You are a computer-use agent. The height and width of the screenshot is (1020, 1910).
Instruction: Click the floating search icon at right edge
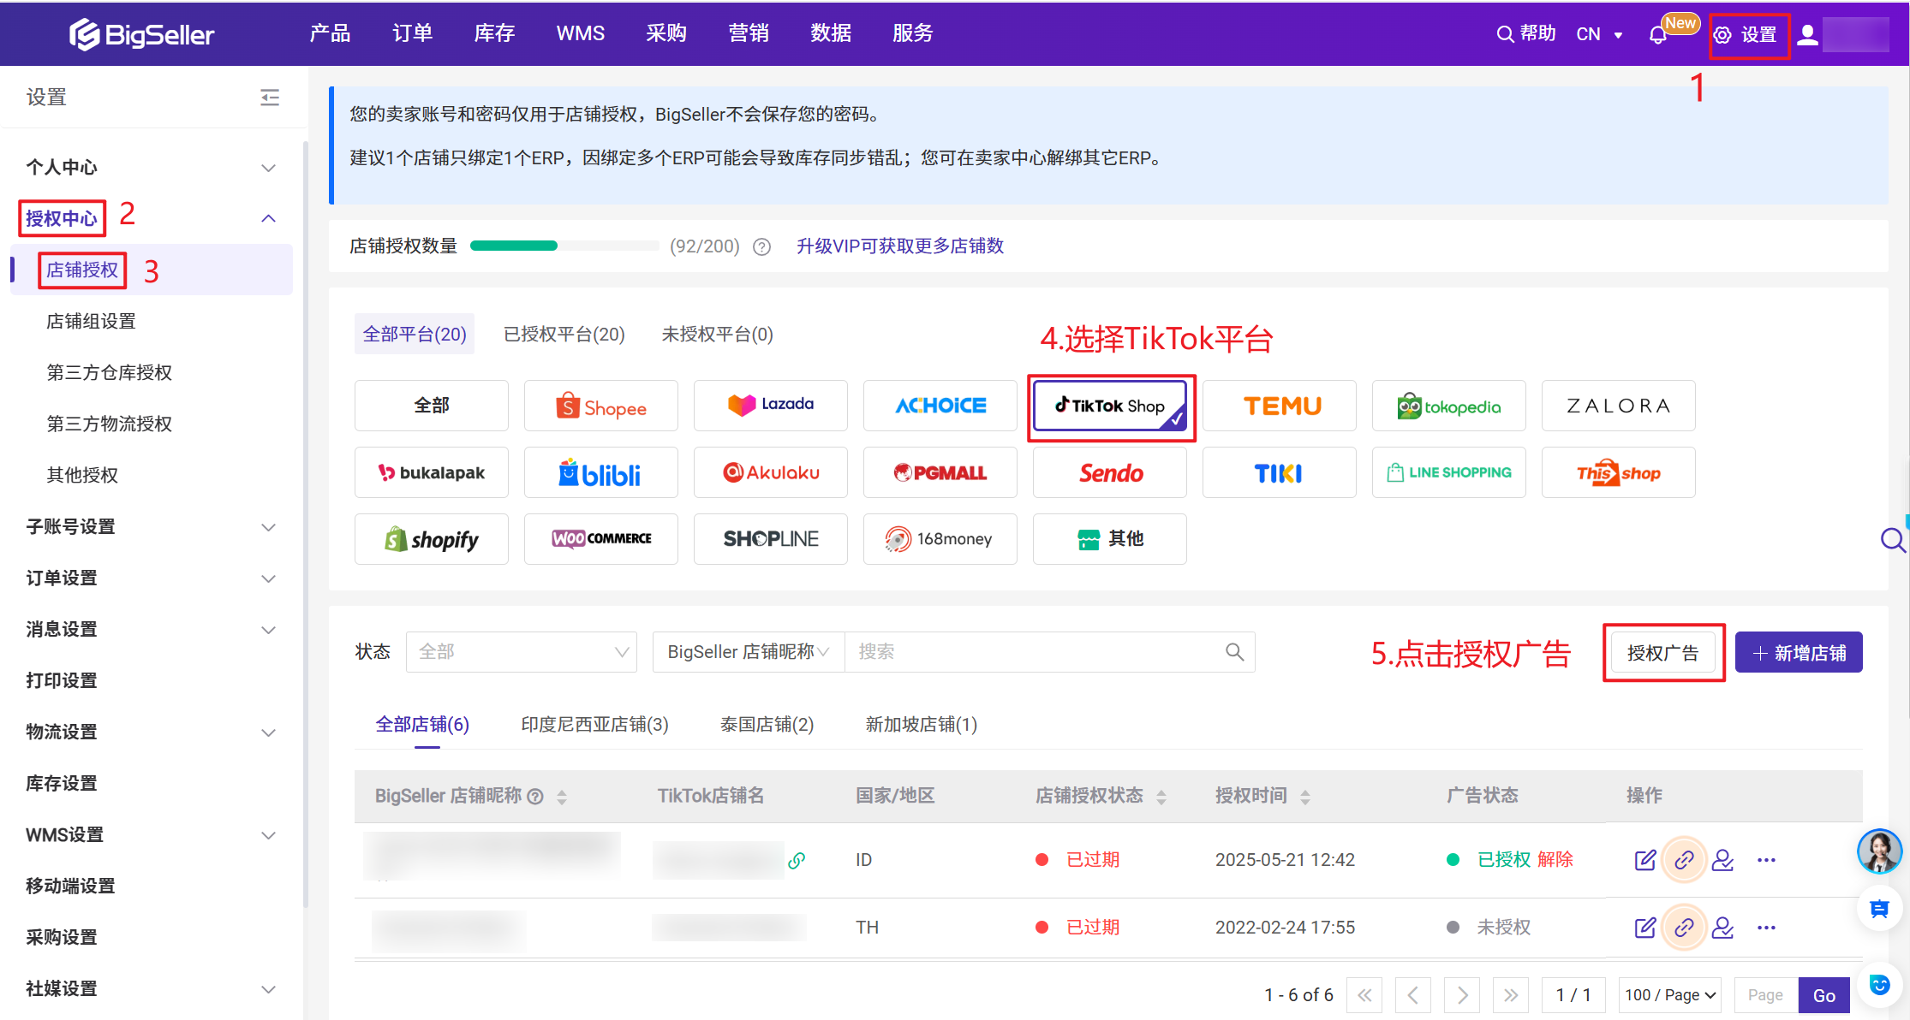[x=1893, y=540]
